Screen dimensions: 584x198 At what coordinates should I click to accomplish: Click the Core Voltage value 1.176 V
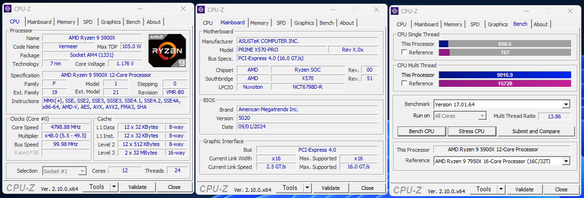click(125, 63)
